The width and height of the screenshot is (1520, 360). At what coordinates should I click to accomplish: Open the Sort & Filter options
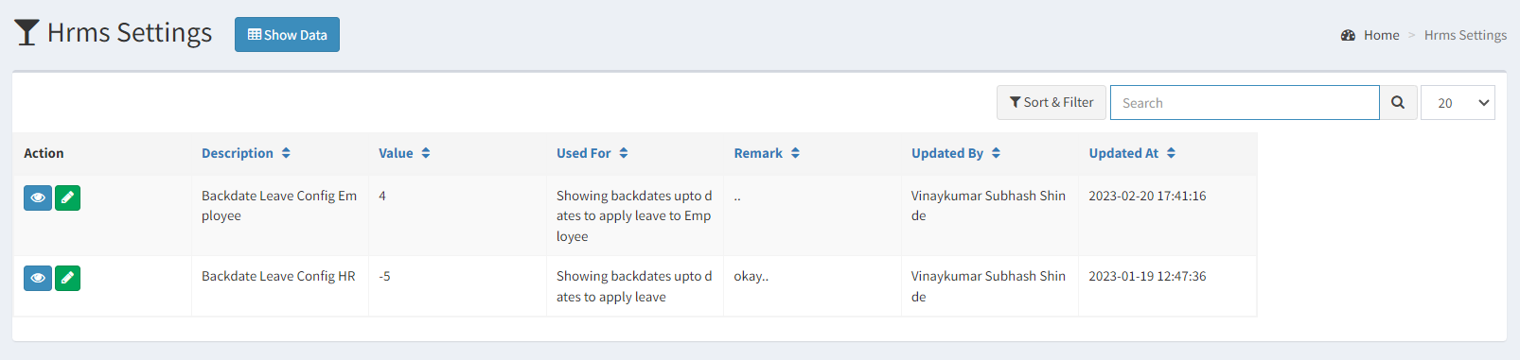(x=1052, y=103)
